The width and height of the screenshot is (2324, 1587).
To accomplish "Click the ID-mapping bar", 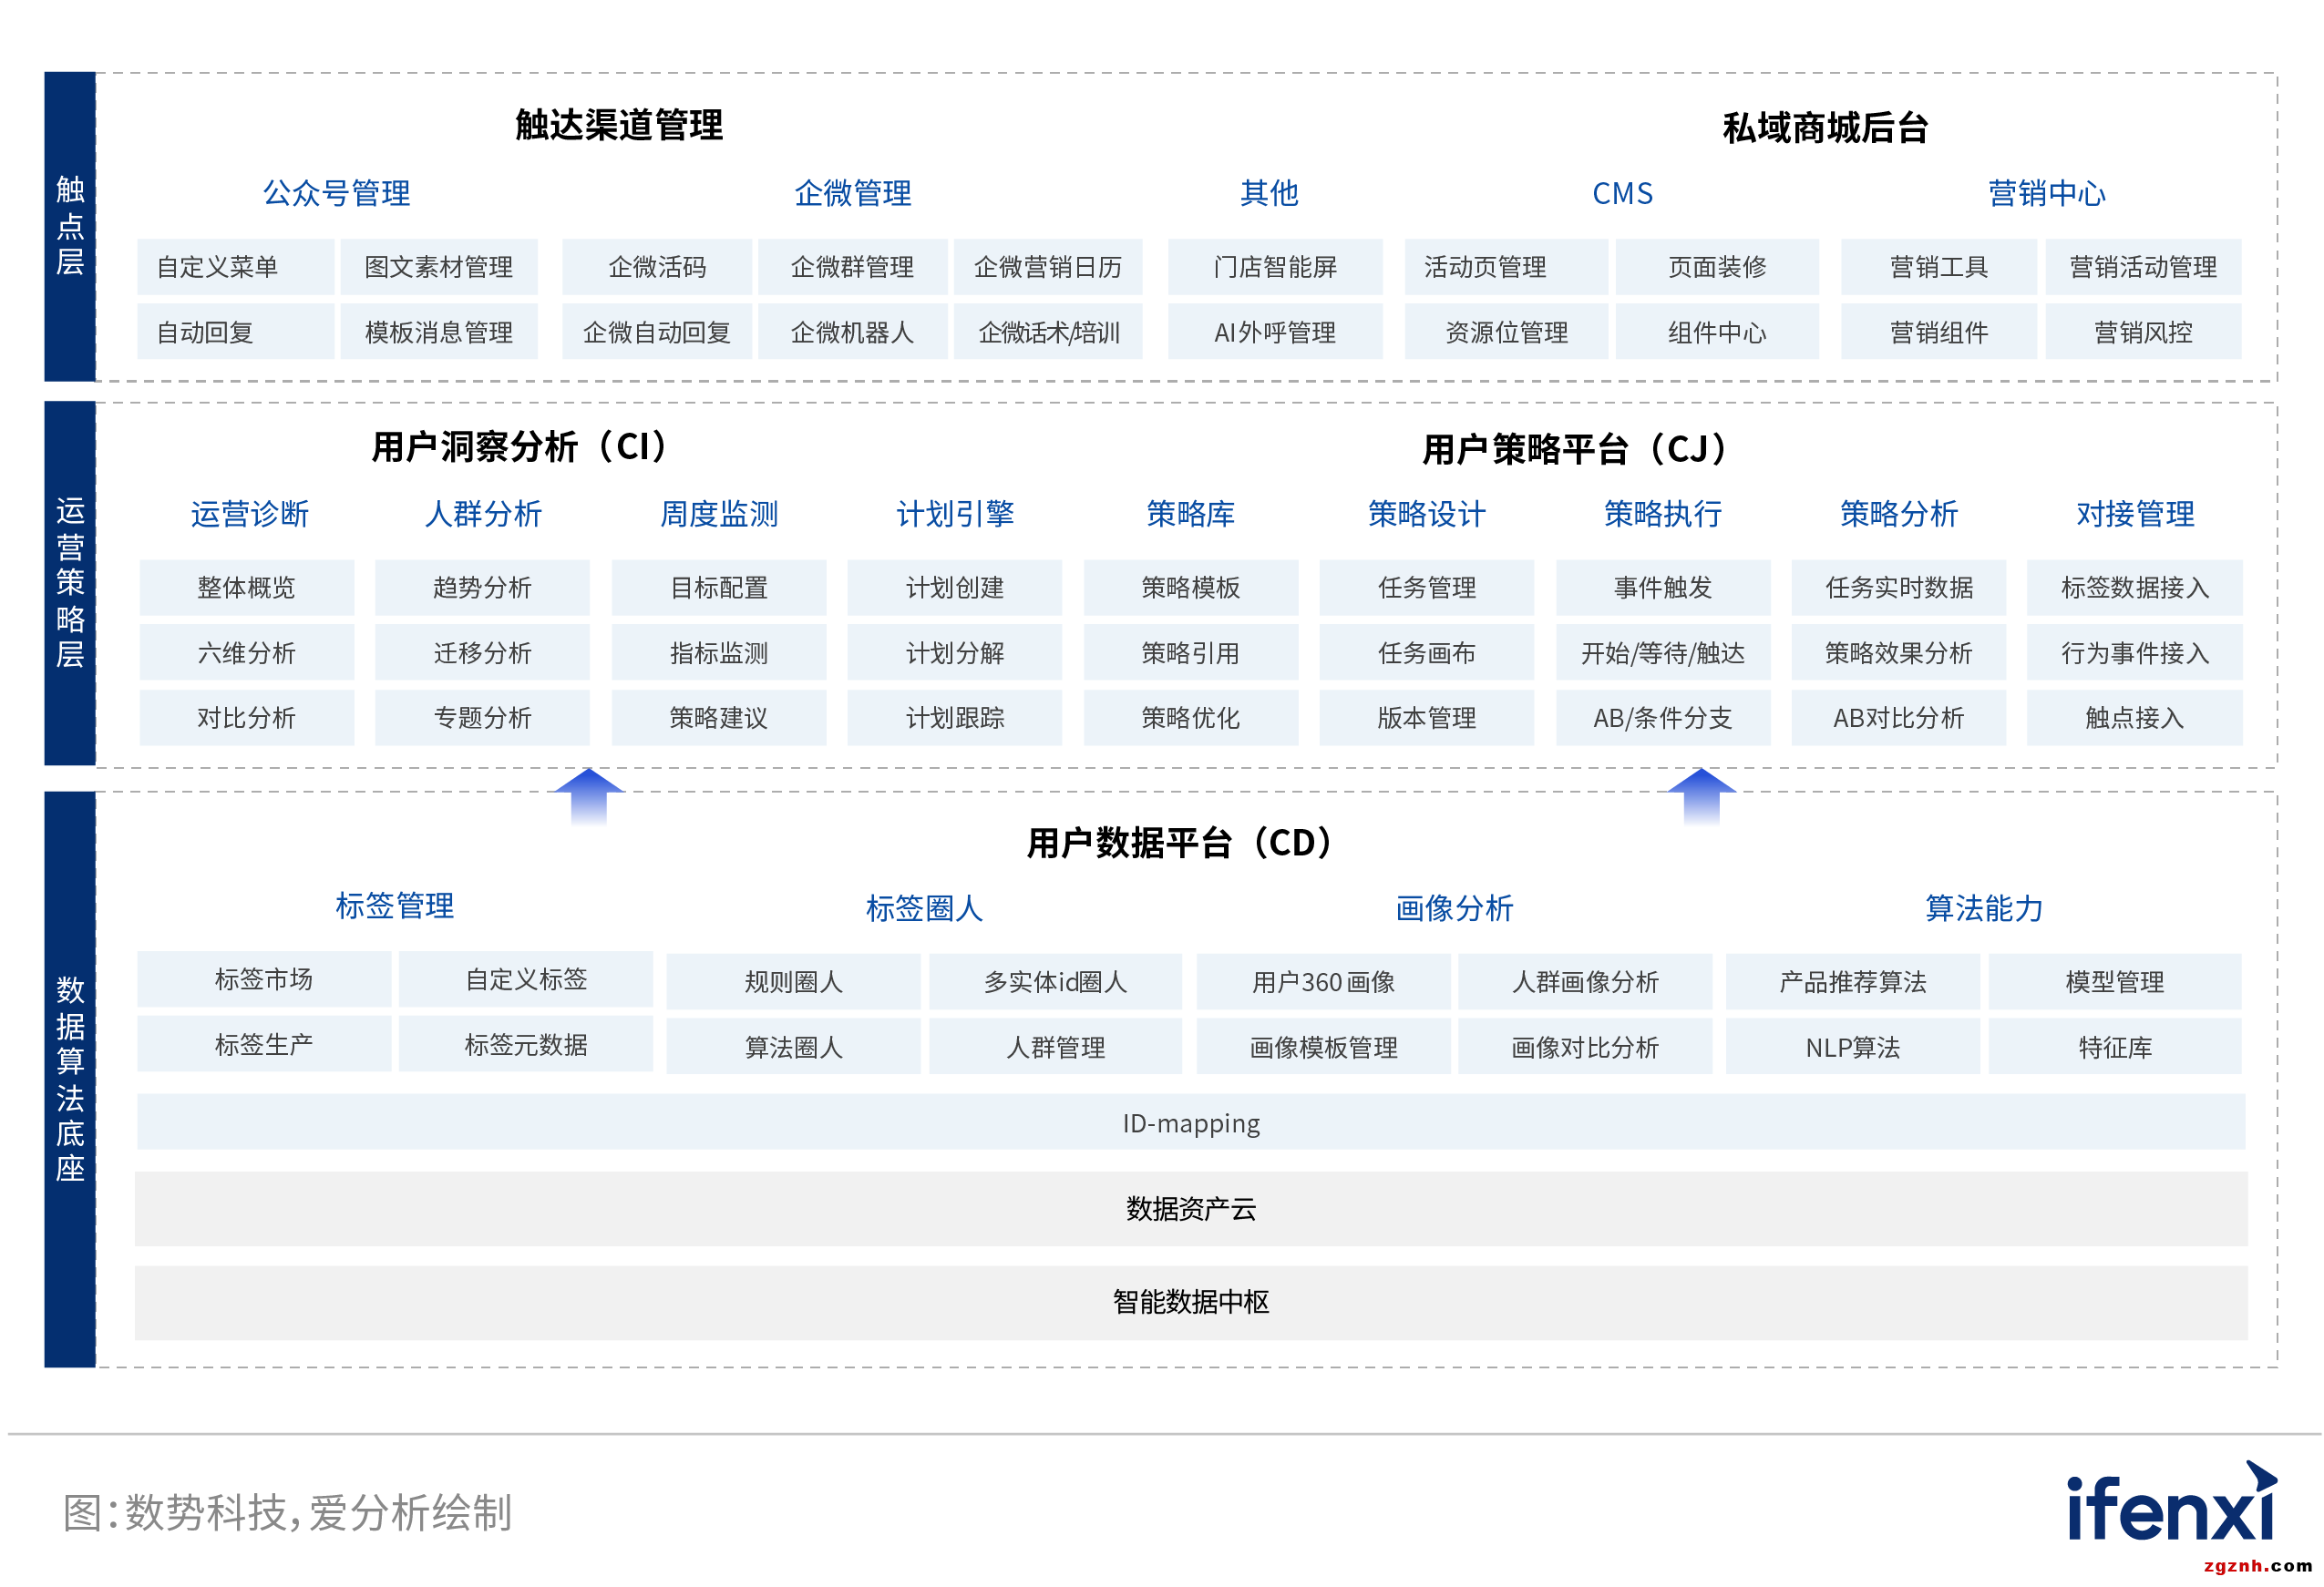I will (x=1190, y=1122).
